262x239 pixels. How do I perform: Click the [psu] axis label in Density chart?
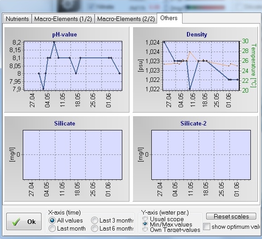click(x=141, y=65)
